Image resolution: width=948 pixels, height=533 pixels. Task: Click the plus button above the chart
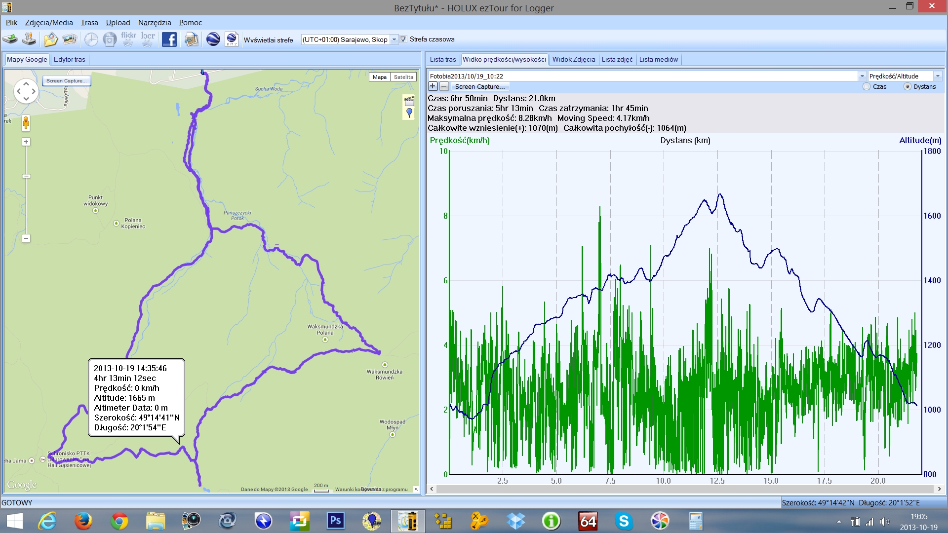coord(433,86)
